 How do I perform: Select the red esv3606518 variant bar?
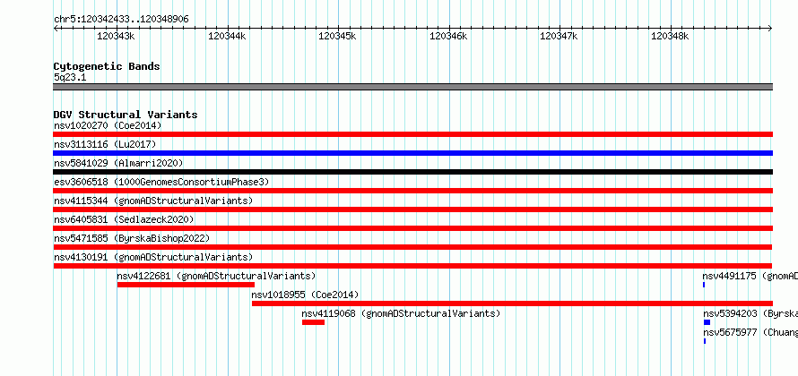pos(412,191)
